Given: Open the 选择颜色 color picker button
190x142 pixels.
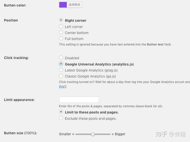Looking at the screenshot, I should tap(74, 5).
